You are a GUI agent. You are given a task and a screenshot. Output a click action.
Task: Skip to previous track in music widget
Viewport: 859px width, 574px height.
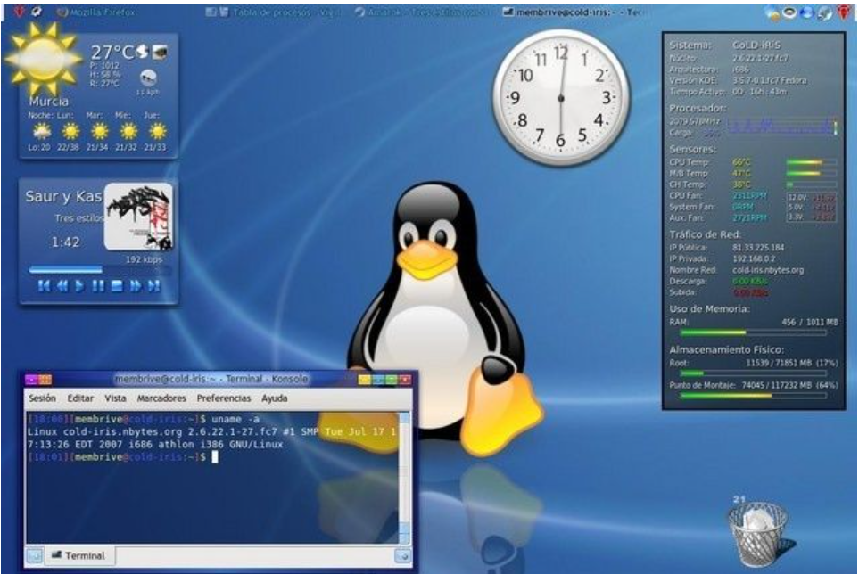[x=44, y=286]
